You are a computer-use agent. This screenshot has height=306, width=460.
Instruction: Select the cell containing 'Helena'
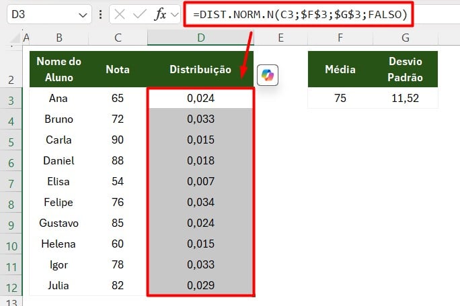(x=59, y=244)
